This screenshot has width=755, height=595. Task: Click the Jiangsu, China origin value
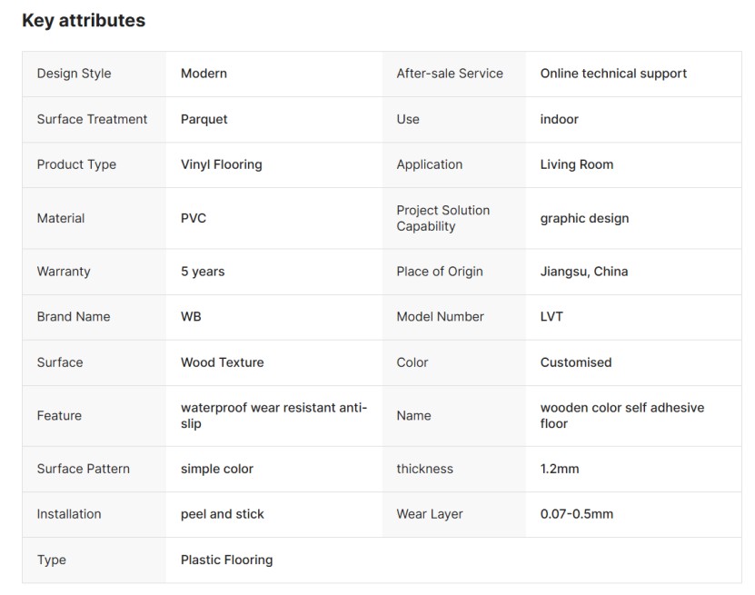click(x=583, y=271)
